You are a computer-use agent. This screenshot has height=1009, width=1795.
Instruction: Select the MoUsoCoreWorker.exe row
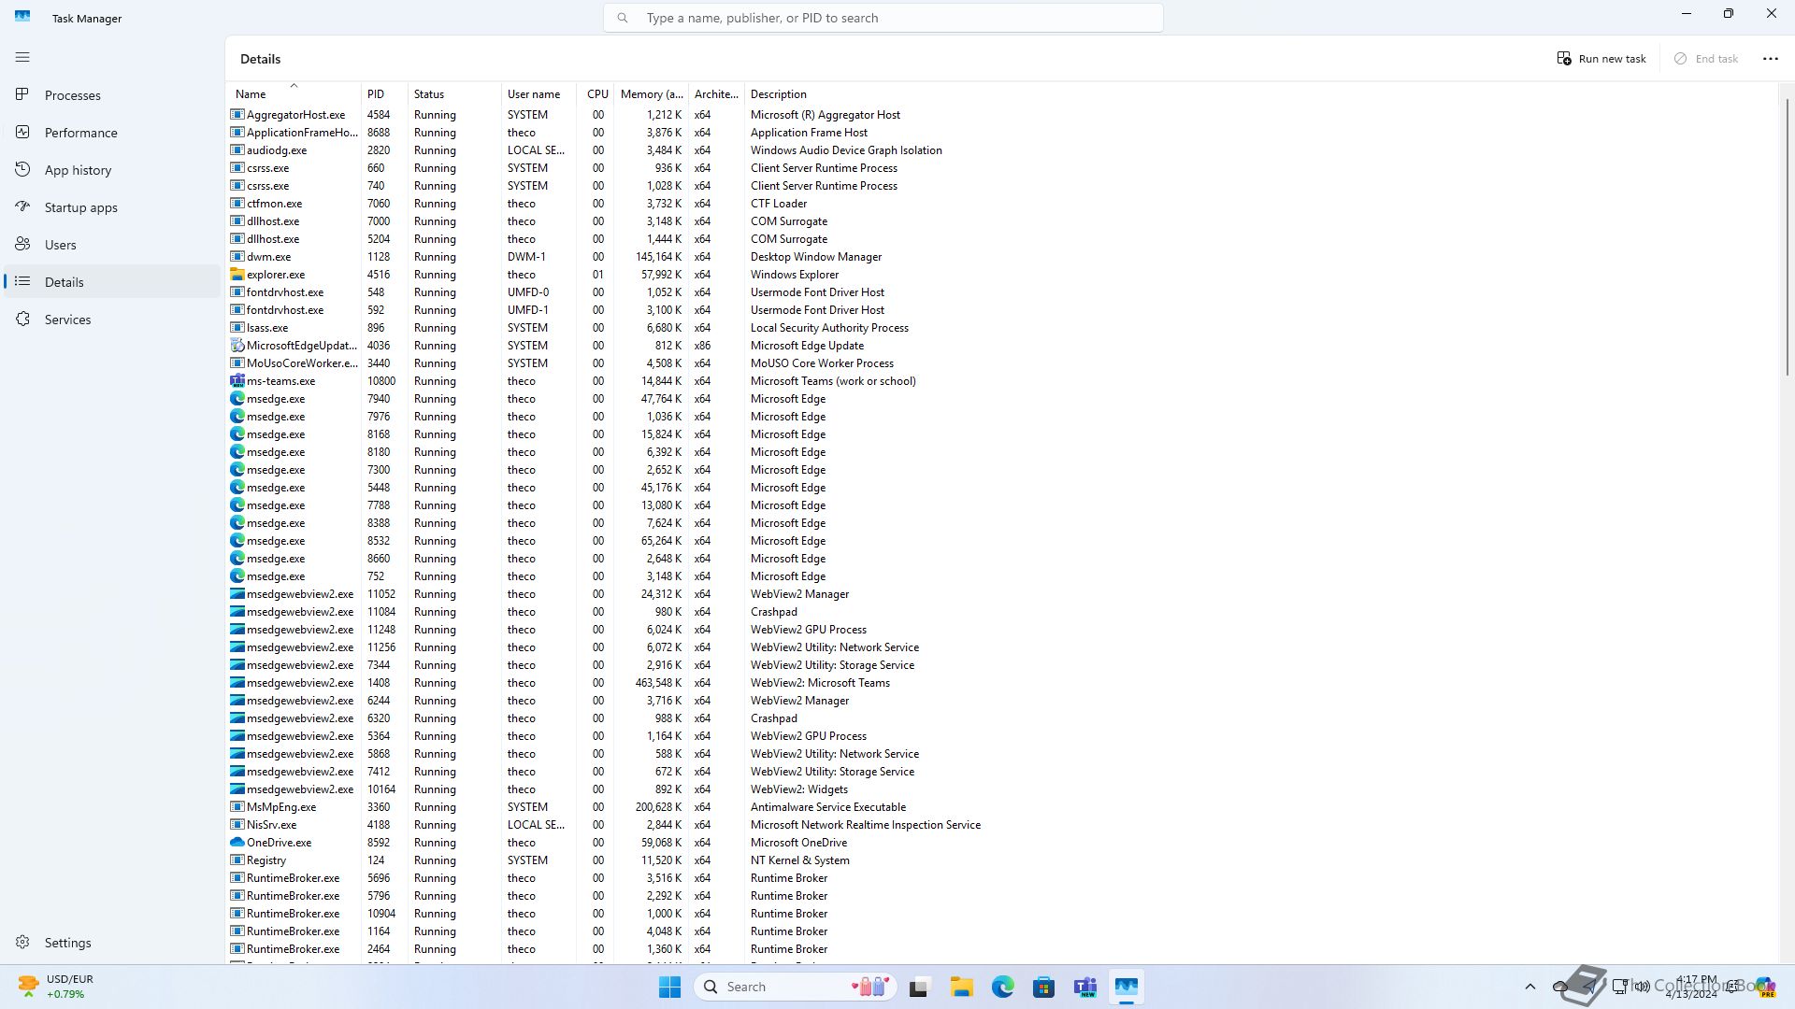pyautogui.click(x=1000, y=363)
